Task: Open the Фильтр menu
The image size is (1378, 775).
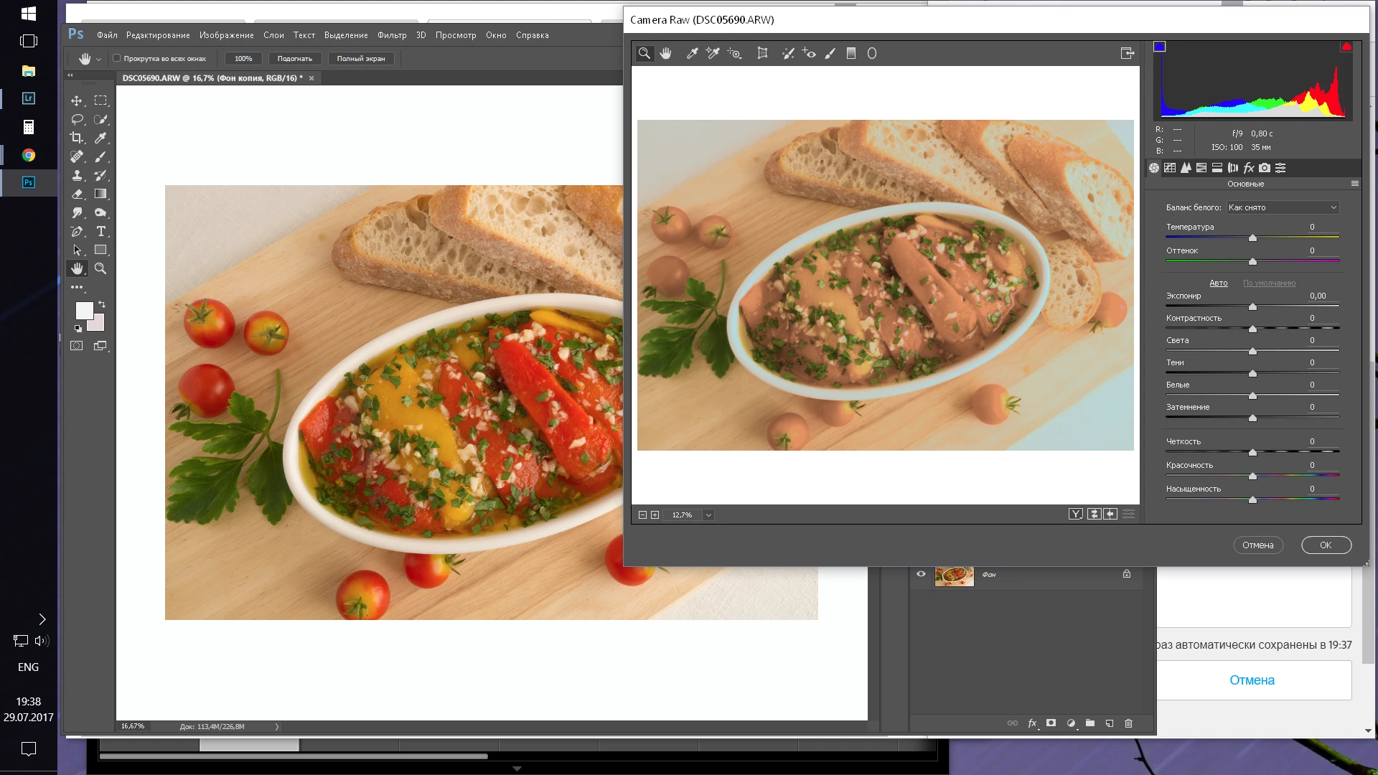Action: tap(391, 35)
